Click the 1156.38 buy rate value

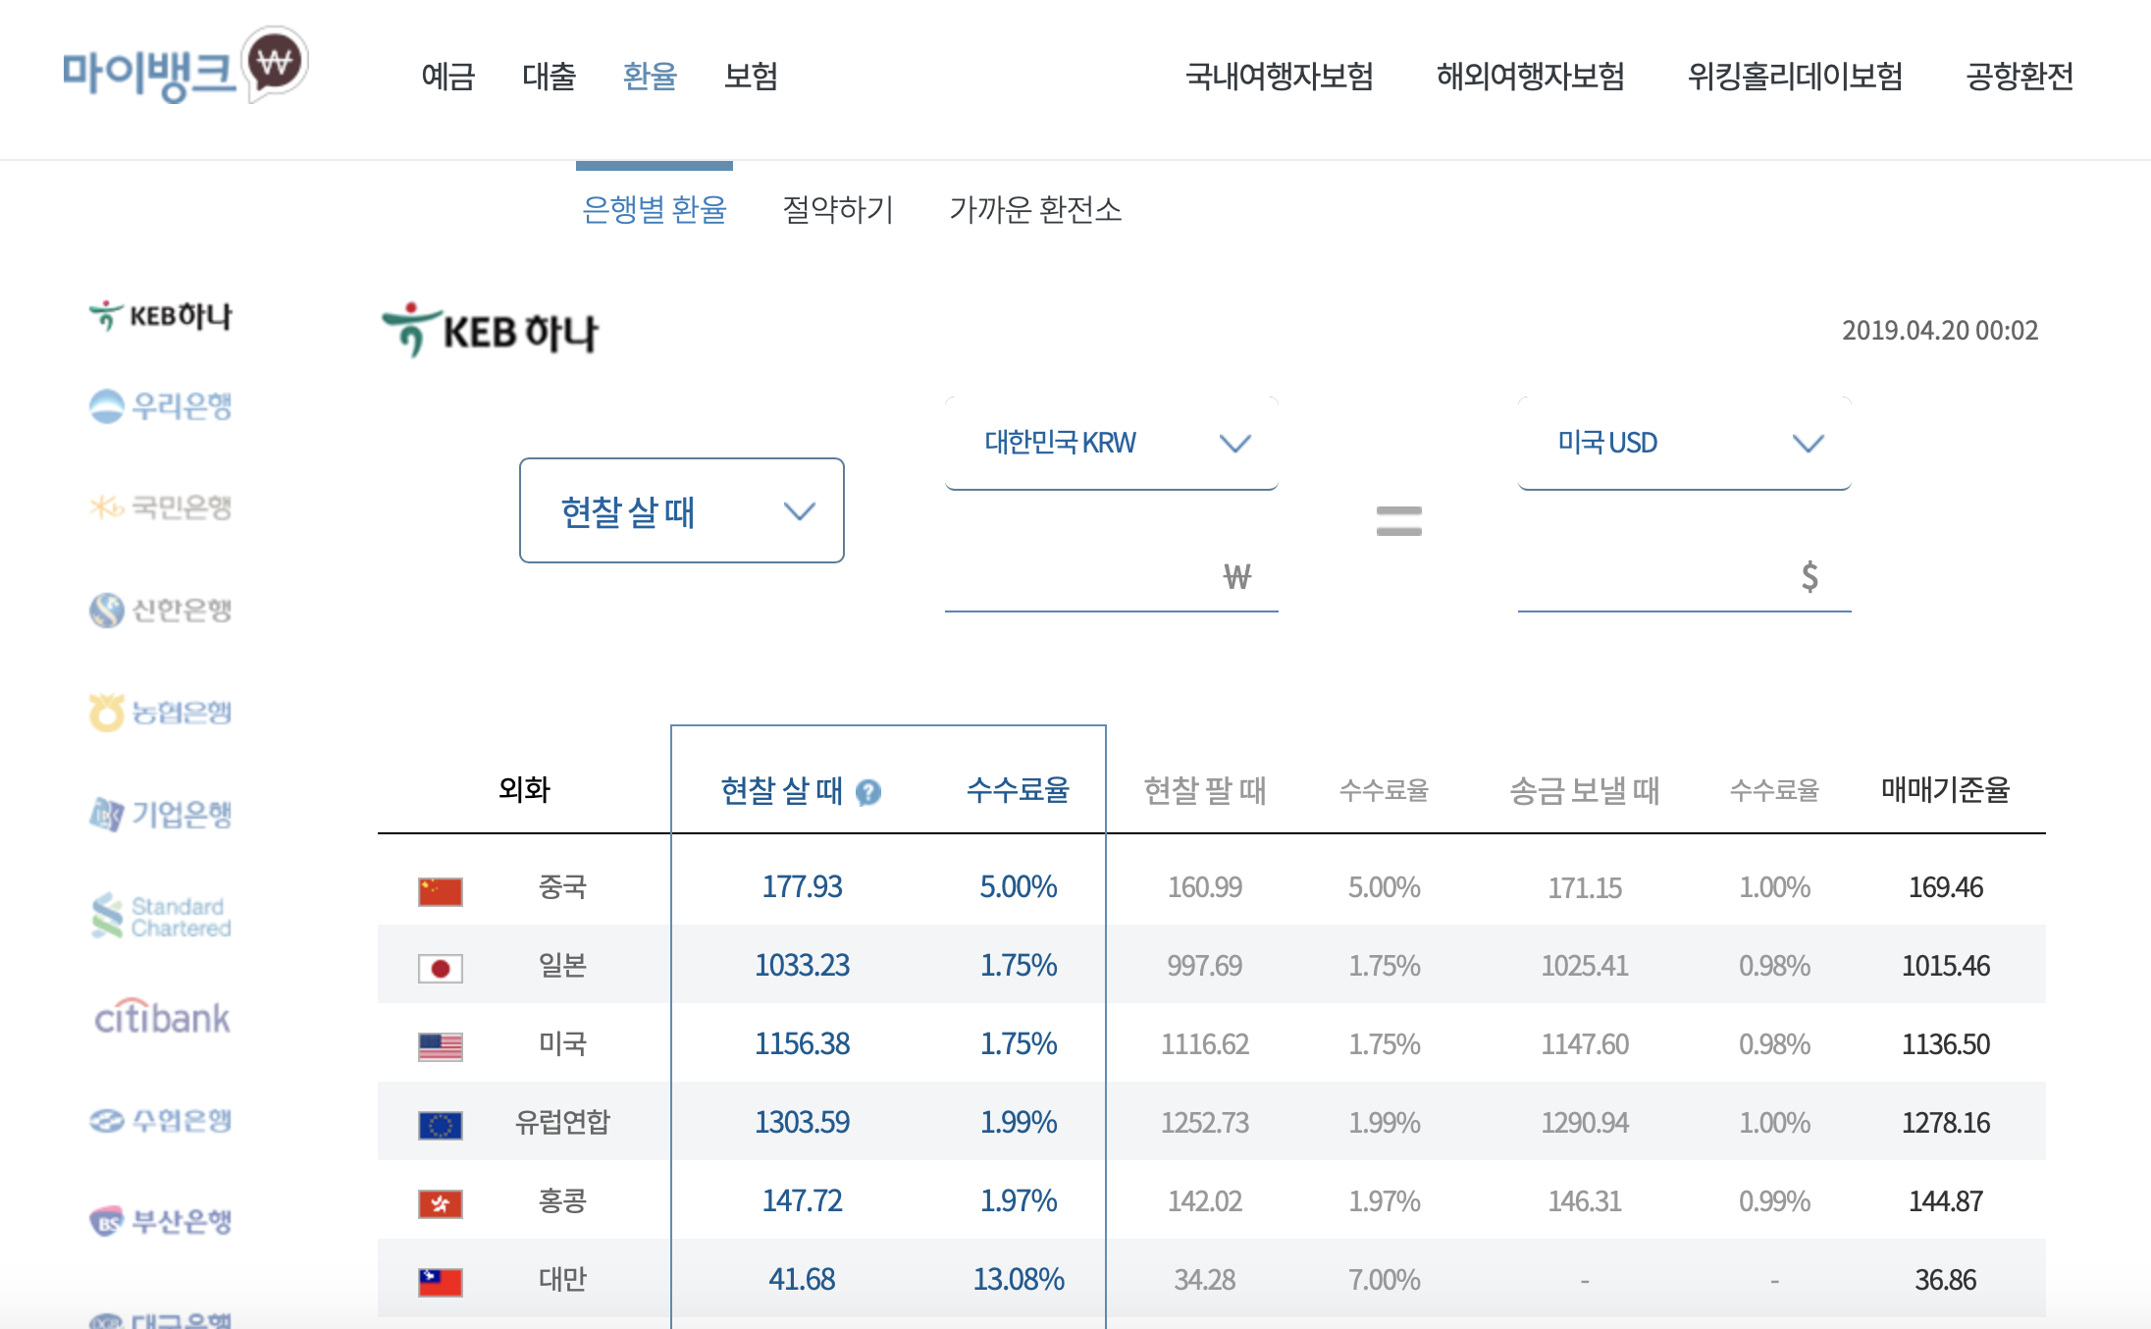click(802, 1043)
